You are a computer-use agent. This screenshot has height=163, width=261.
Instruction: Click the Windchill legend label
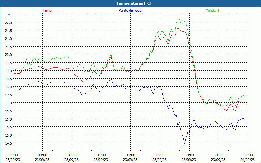213,10
